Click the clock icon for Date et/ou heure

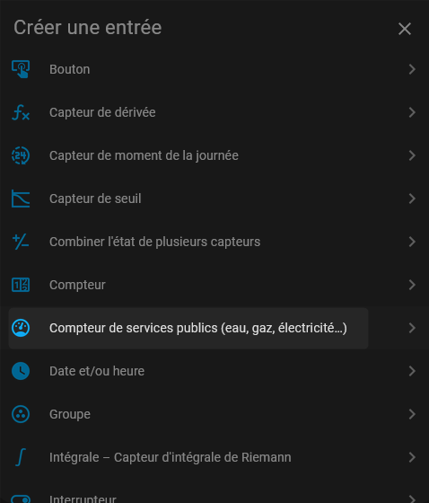(21, 371)
